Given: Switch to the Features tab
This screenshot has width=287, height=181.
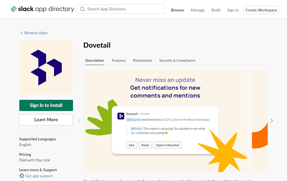Looking at the screenshot, I should click(119, 61).
